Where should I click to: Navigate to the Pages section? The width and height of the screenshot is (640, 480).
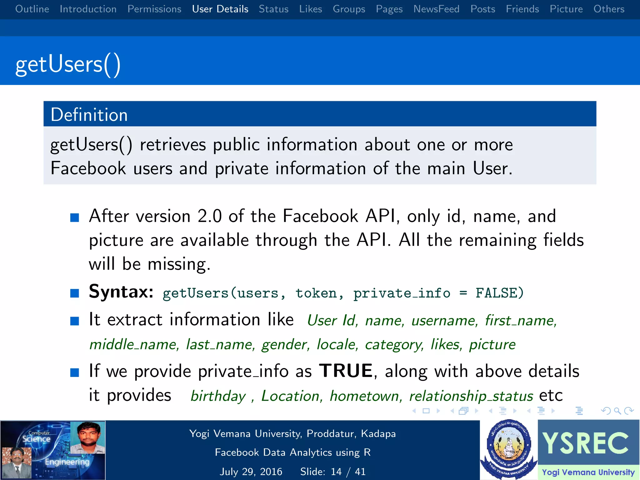[x=389, y=9]
